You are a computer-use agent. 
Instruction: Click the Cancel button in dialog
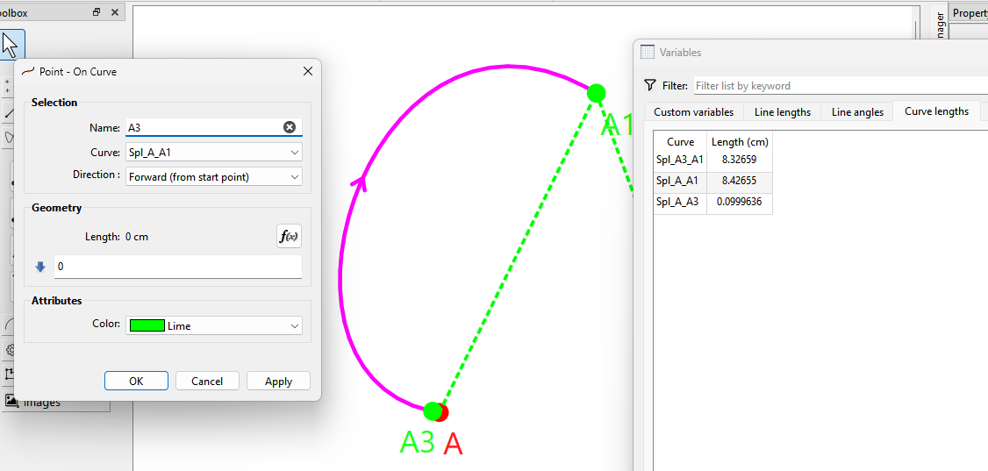coord(207,381)
